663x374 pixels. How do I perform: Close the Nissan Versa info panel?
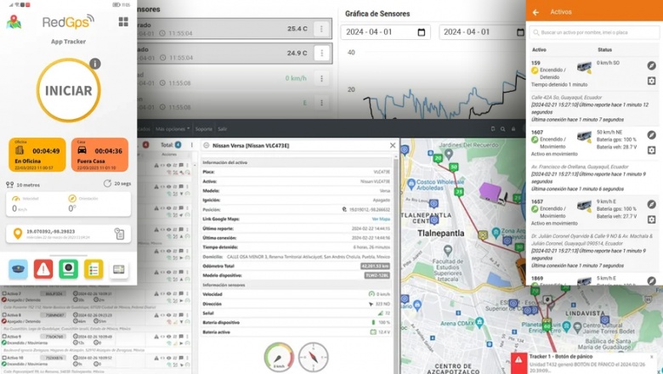pos(393,145)
